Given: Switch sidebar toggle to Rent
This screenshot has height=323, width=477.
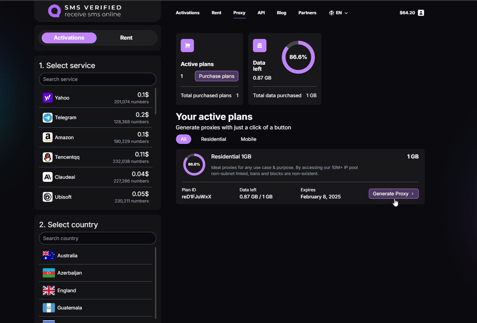Looking at the screenshot, I should click(126, 38).
